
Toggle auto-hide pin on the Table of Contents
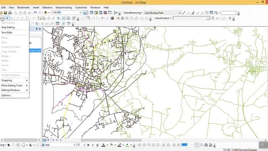(36, 29)
